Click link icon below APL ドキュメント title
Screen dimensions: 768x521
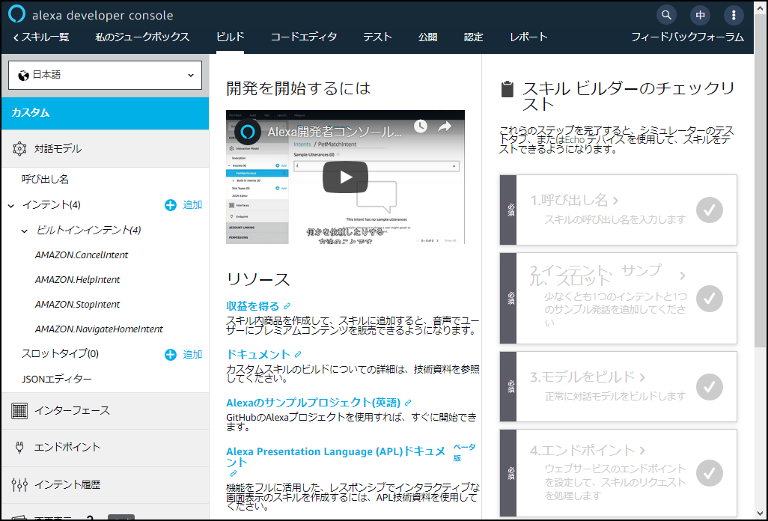(233, 474)
